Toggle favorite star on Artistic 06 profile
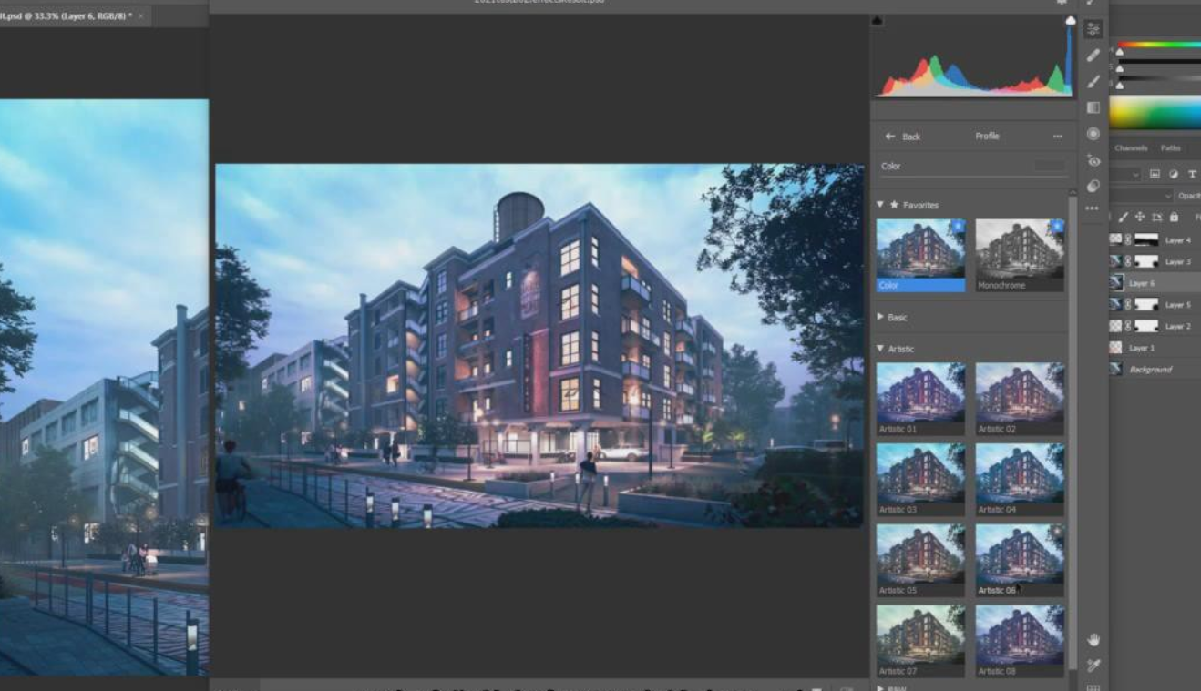 (x=1057, y=530)
